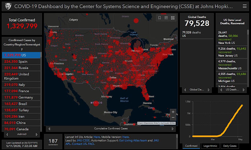Open the Lancet article Here link
This screenshot has height=150, width=251.
click(97, 137)
